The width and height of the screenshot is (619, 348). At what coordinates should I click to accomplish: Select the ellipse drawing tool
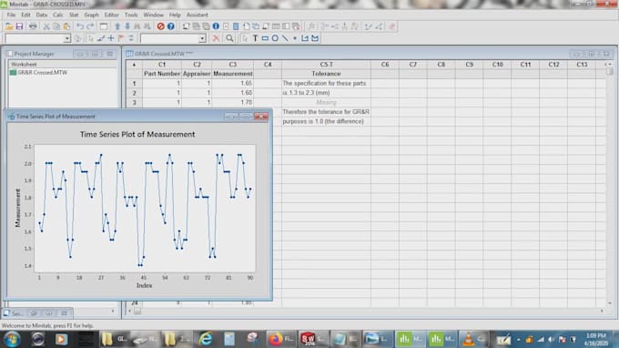pos(275,38)
